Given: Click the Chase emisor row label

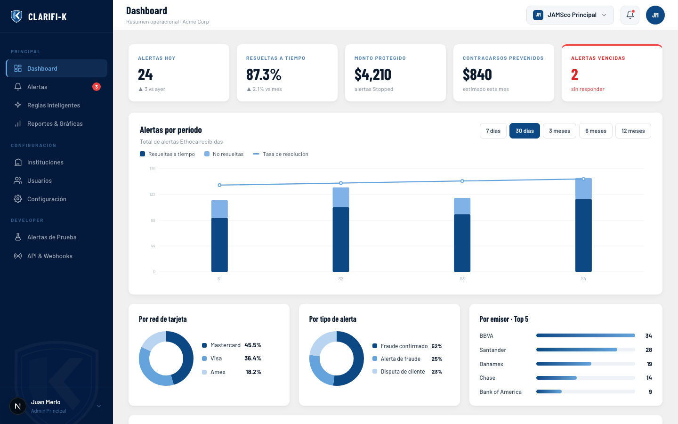Looking at the screenshot, I should tap(487, 378).
